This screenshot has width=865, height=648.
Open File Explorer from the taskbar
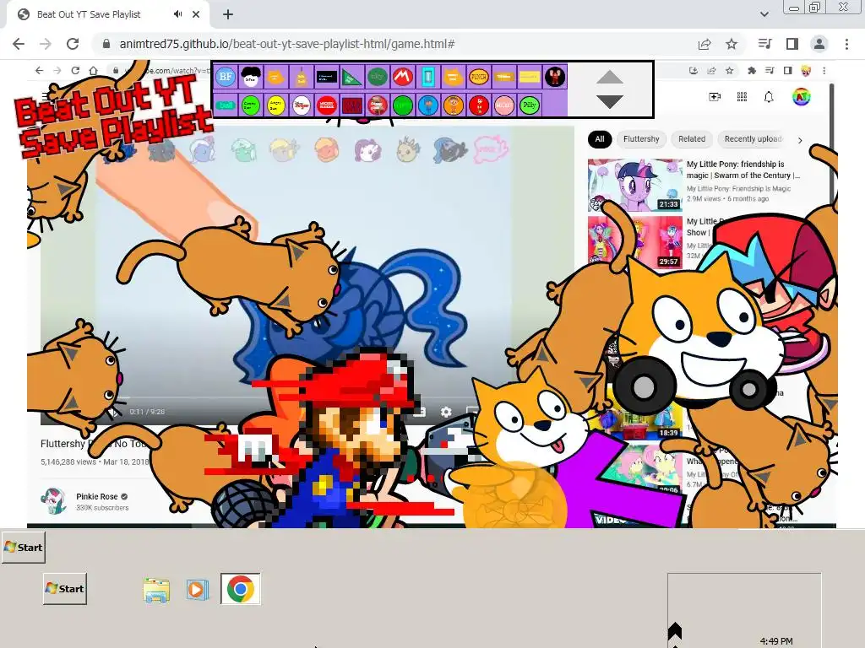[156, 590]
